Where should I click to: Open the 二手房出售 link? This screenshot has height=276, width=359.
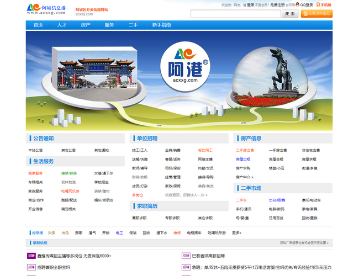[x=245, y=150]
